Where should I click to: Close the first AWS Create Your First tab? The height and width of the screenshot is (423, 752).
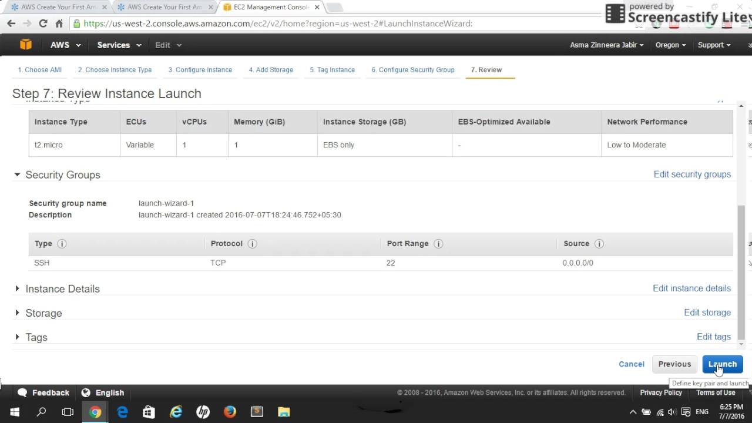point(105,7)
